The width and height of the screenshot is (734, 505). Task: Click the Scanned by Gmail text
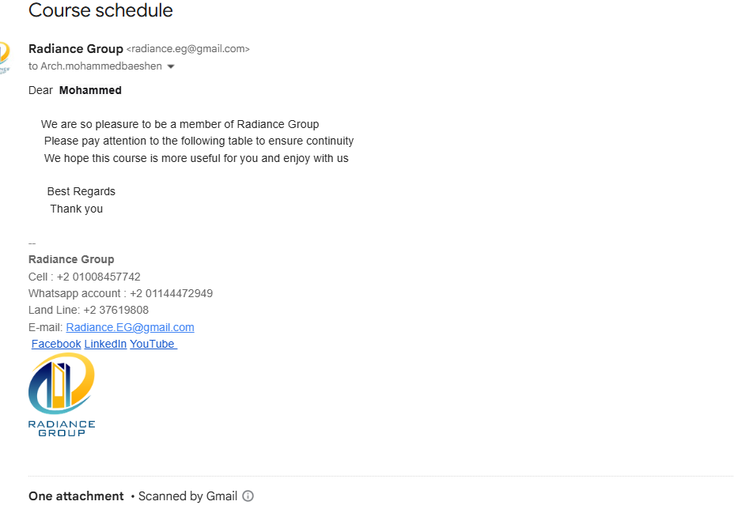pos(187,496)
